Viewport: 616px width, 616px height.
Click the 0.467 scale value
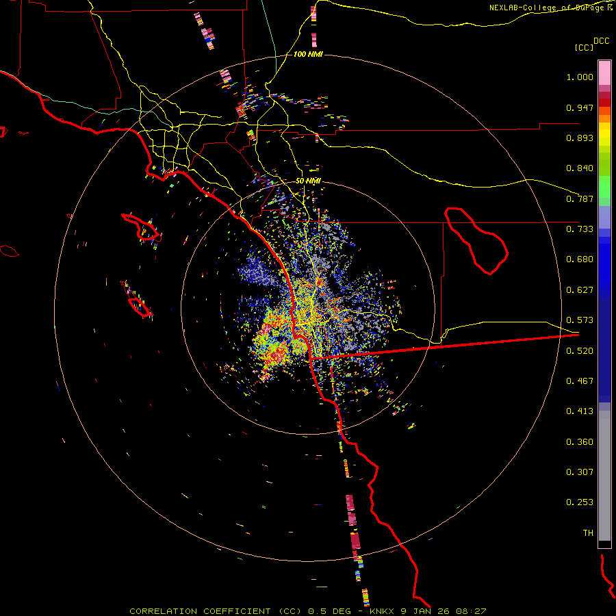[580, 381]
